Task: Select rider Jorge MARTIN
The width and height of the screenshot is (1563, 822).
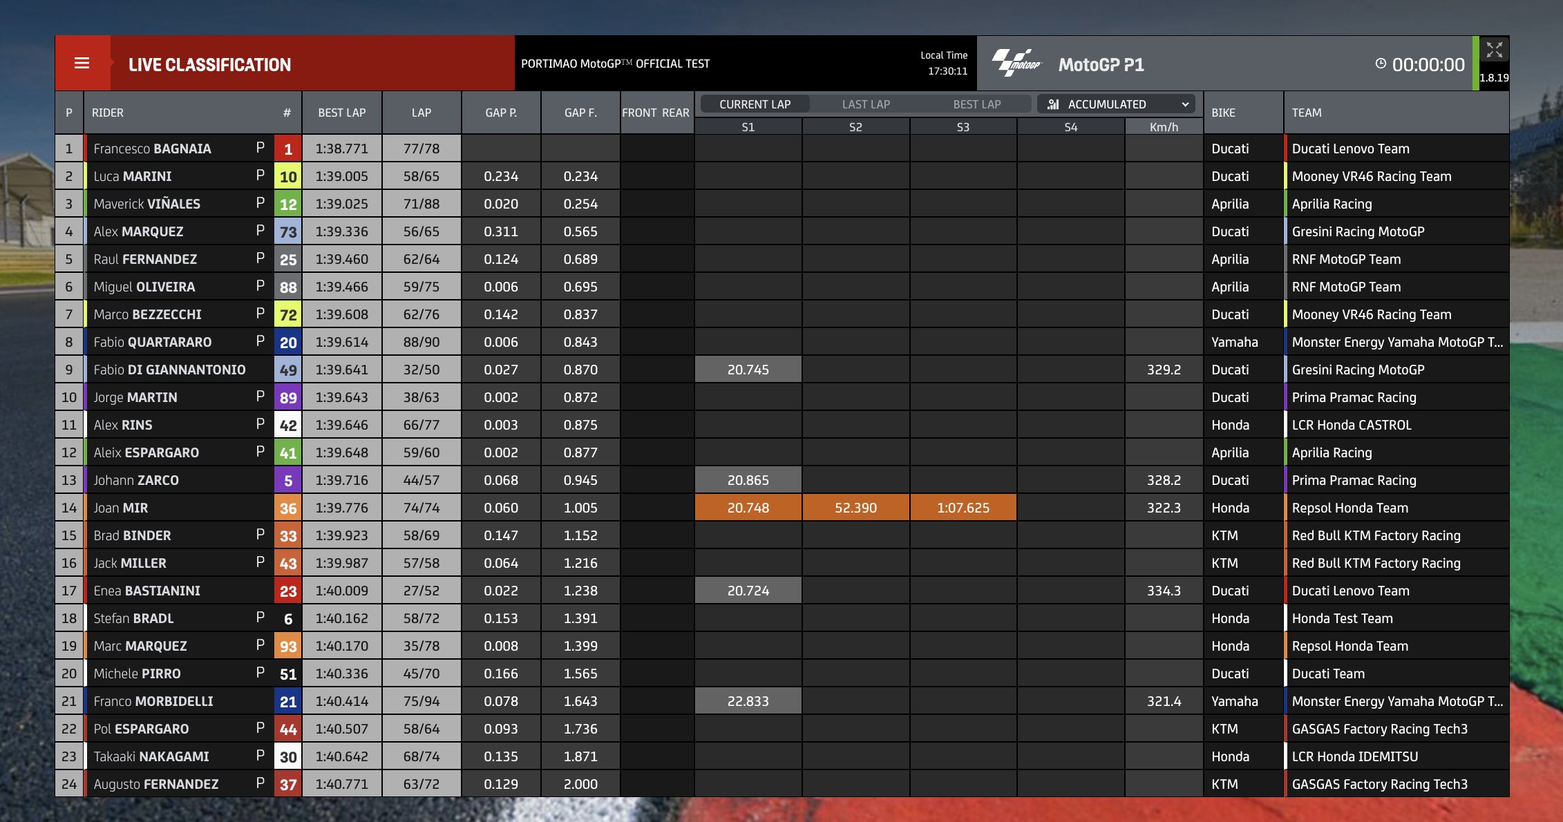Action: pyautogui.click(x=135, y=397)
